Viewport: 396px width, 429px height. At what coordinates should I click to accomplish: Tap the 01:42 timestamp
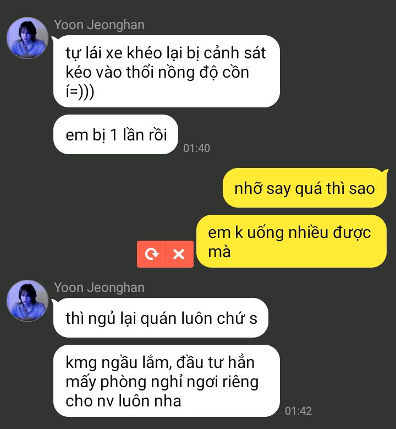point(298,411)
